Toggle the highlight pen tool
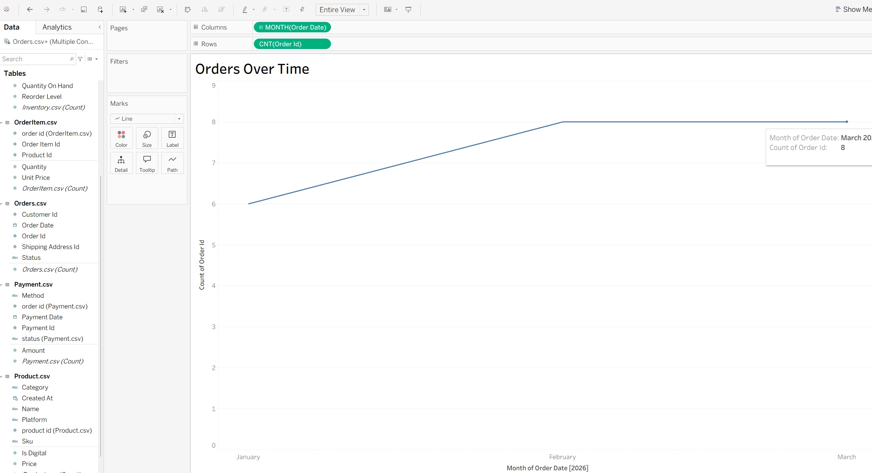 pyautogui.click(x=245, y=9)
